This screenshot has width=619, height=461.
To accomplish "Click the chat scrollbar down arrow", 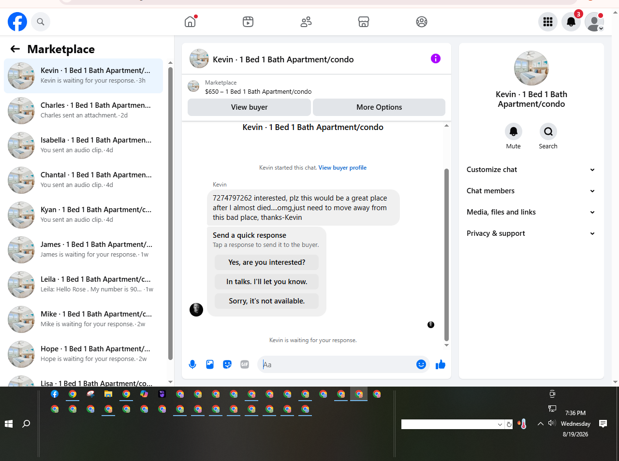I will (446, 345).
